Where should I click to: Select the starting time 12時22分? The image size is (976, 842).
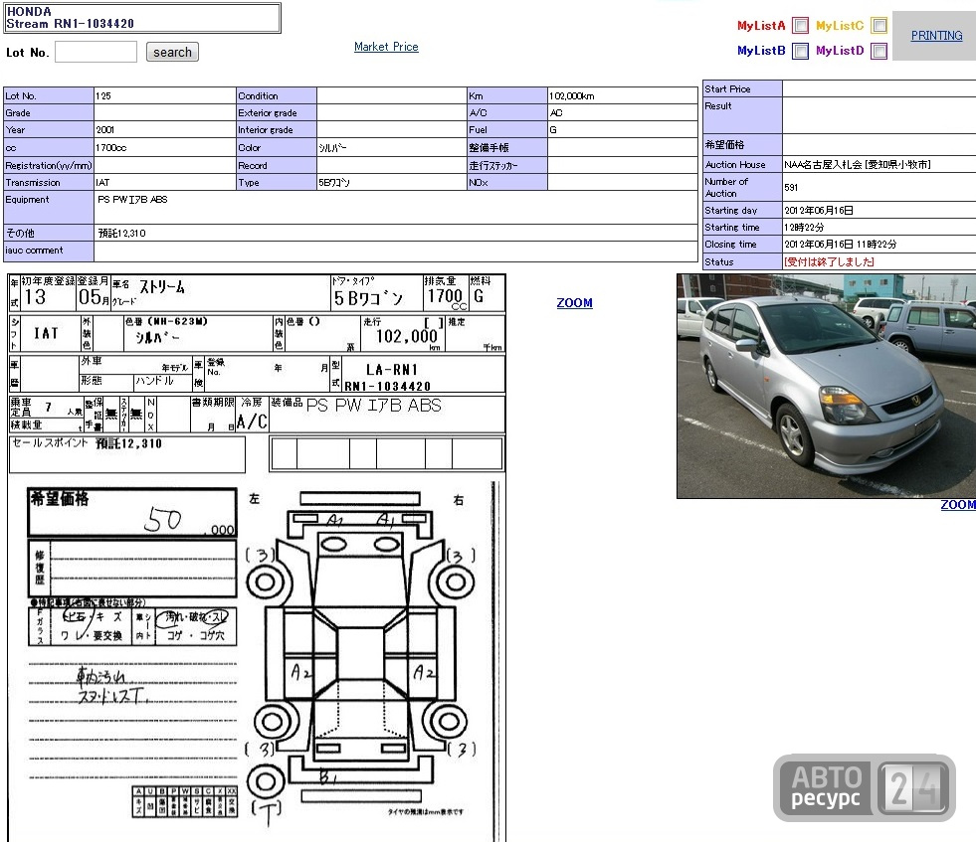pos(804,228)
